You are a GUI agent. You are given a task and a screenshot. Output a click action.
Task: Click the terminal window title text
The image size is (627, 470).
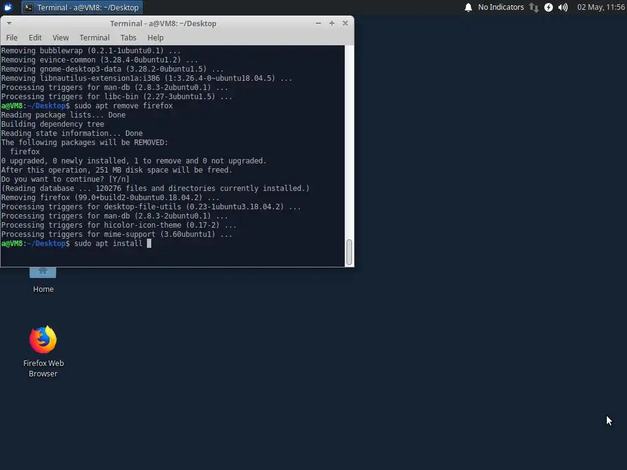pos(163,24)
